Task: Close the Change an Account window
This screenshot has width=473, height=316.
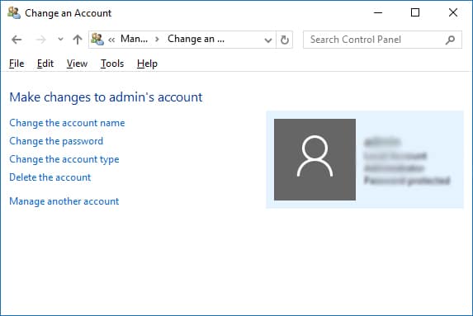Action: (453, 12)
